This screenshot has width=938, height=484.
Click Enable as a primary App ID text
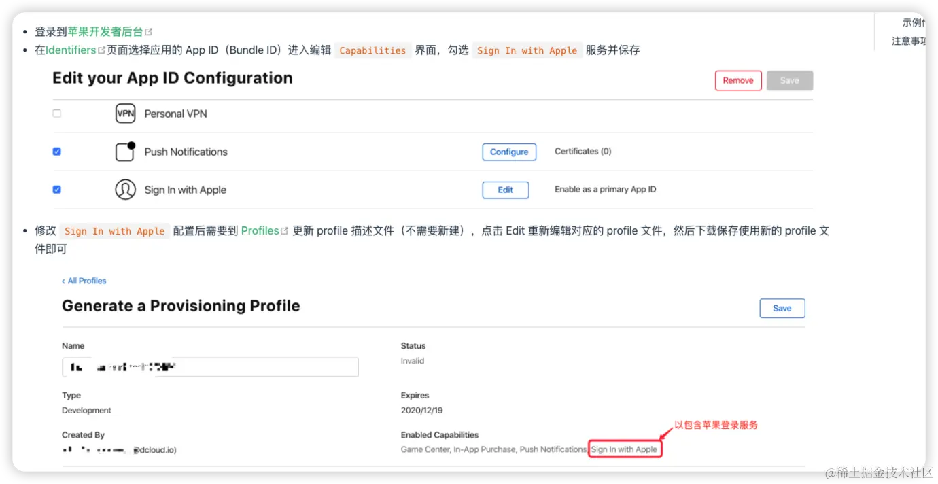606,189
